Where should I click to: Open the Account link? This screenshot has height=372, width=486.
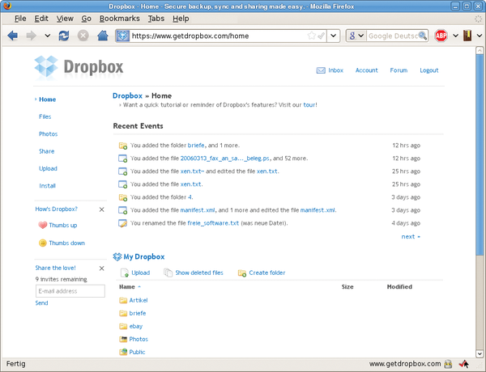click(366, 70)
